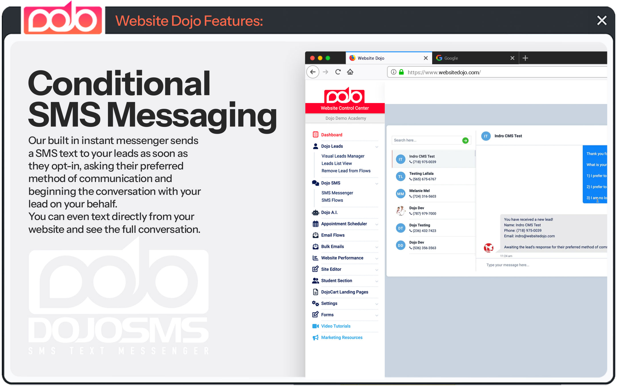Viewport: 617px width, 386px height.
Task: Close the features popup with X
Action: click(602, 21)
